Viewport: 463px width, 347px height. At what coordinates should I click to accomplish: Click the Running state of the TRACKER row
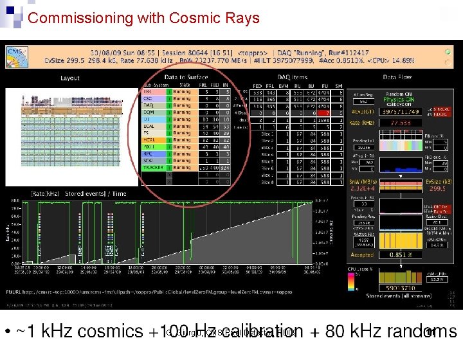pyautogui.click(x=185, y=168)
